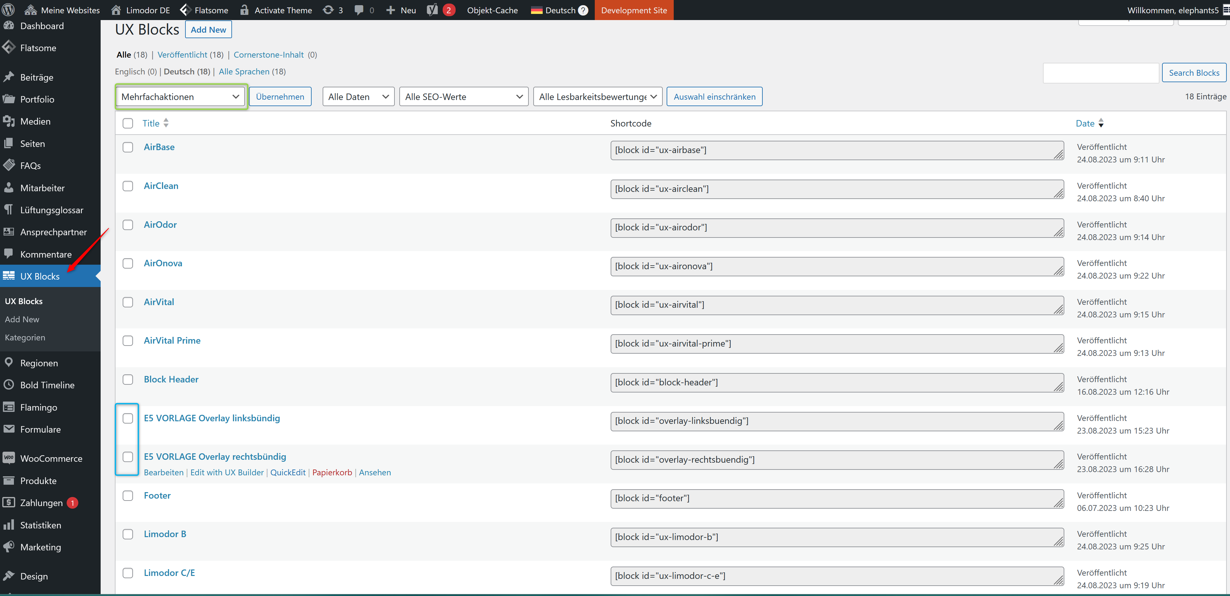Image resolution: width=1230 pixels, height=596 pixels.
Task: Click the Seiten pages icon
Action: pyautogui.click(x=9, y=143)
